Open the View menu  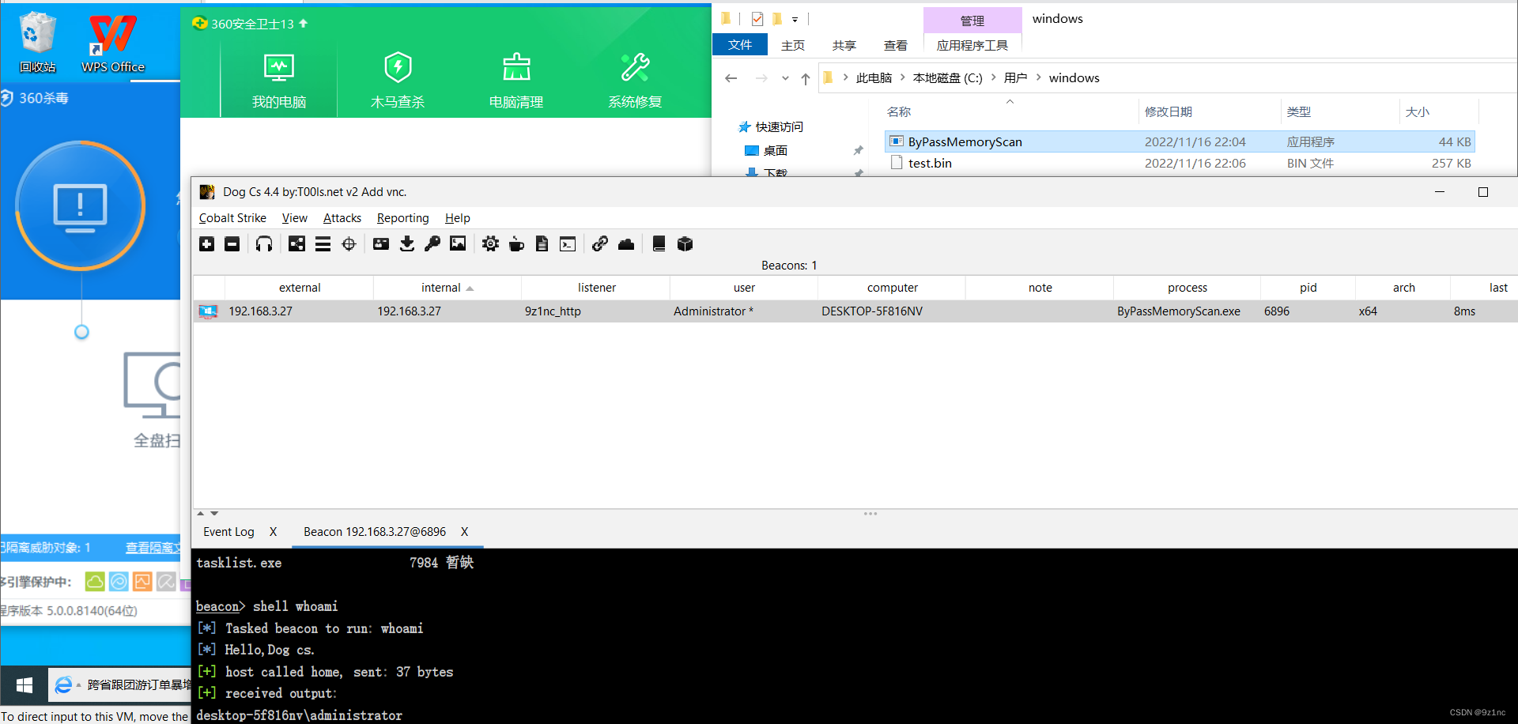pyautogui.click(x=295, y=218)
